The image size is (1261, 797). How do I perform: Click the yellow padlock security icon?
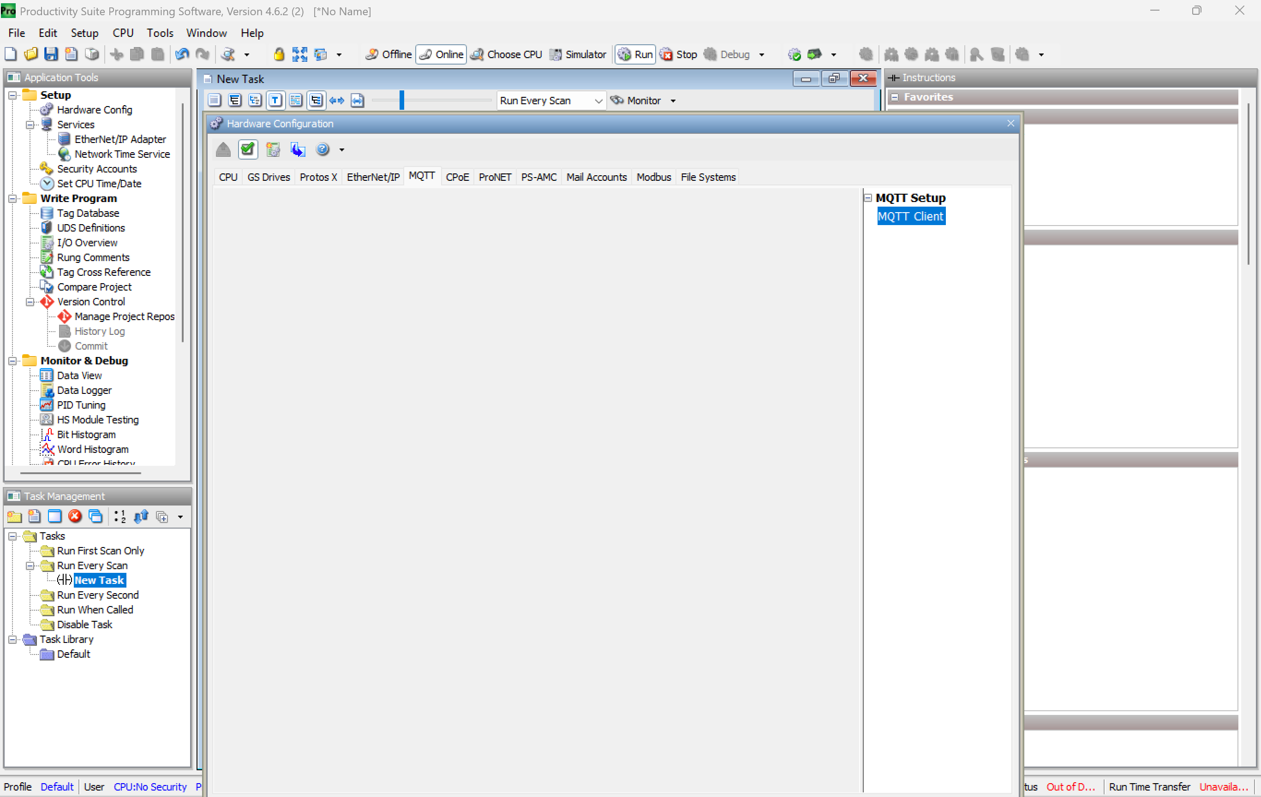click(x=279, y=54)
